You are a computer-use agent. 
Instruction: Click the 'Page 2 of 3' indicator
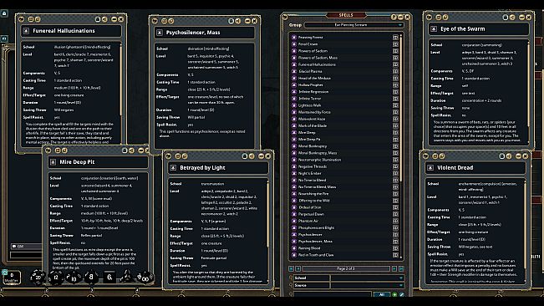click(x=346, y=268)
